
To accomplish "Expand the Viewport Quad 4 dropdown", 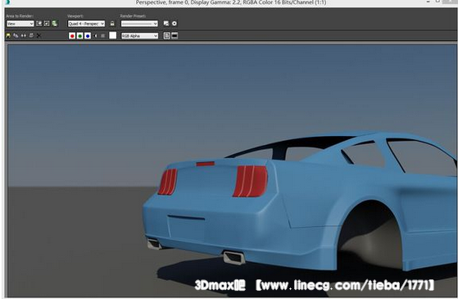I will click(86, 24).
